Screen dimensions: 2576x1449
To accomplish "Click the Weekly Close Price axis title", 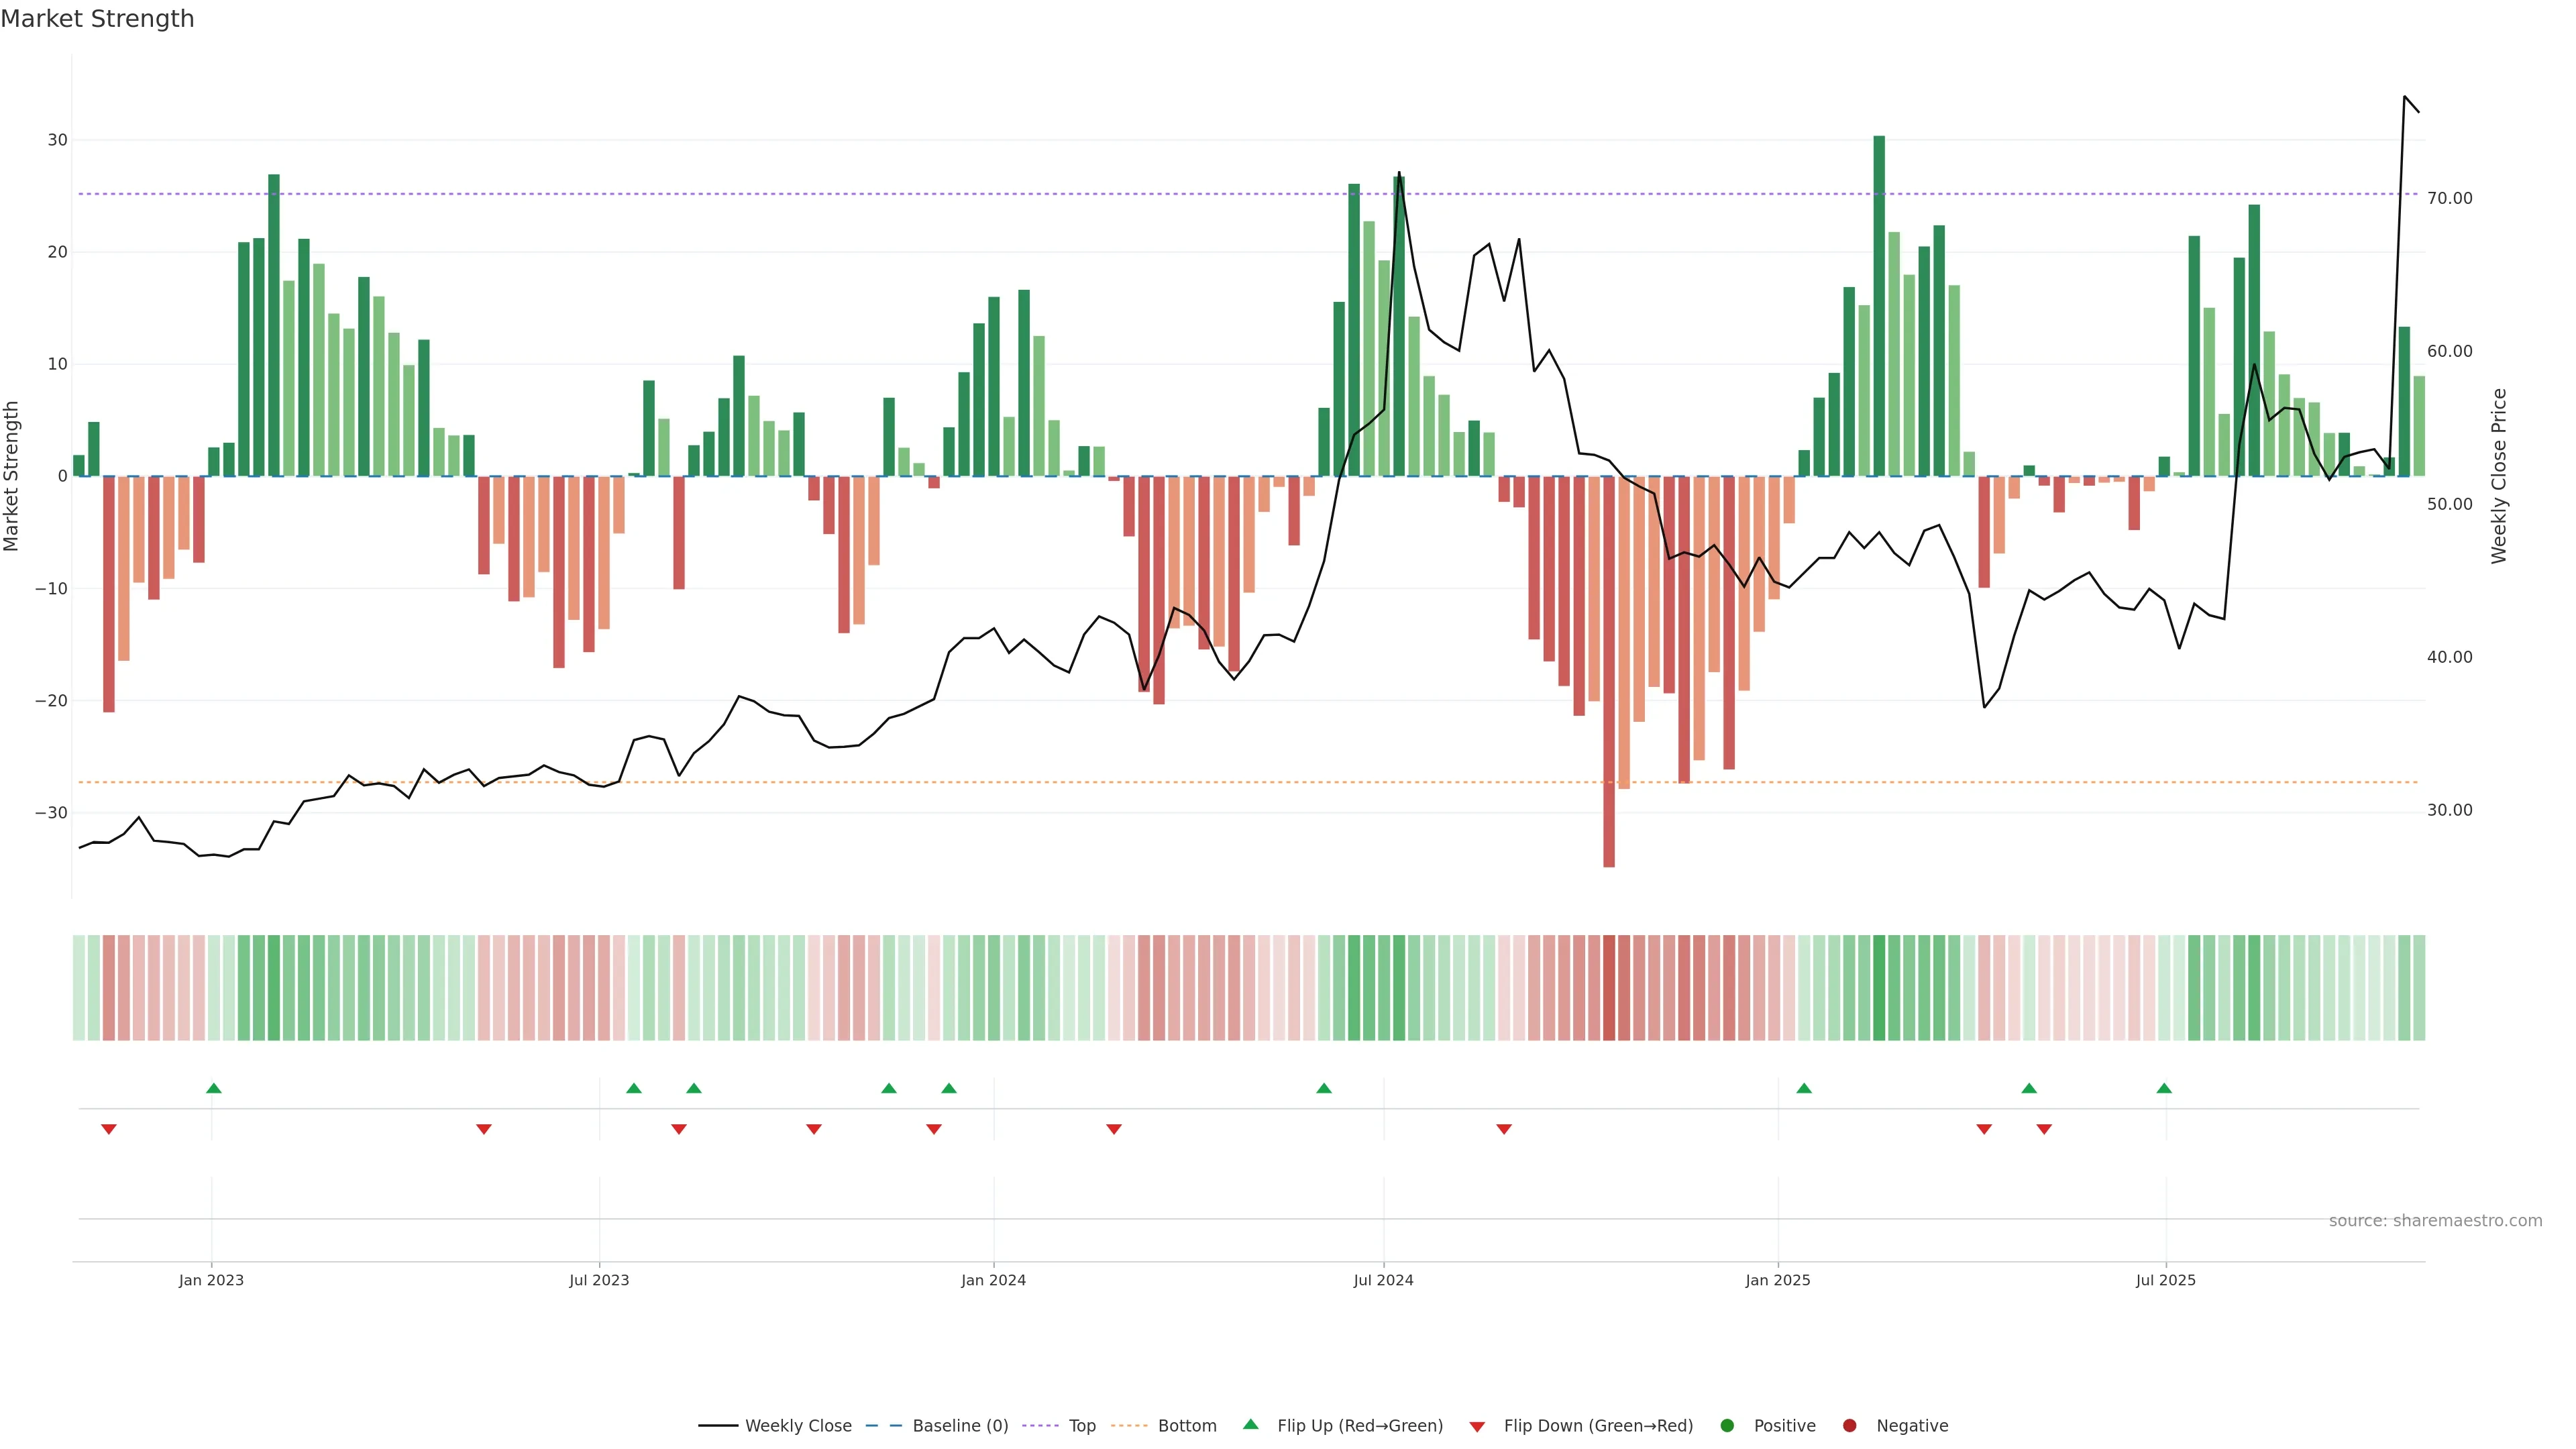I will [2499, 476].
